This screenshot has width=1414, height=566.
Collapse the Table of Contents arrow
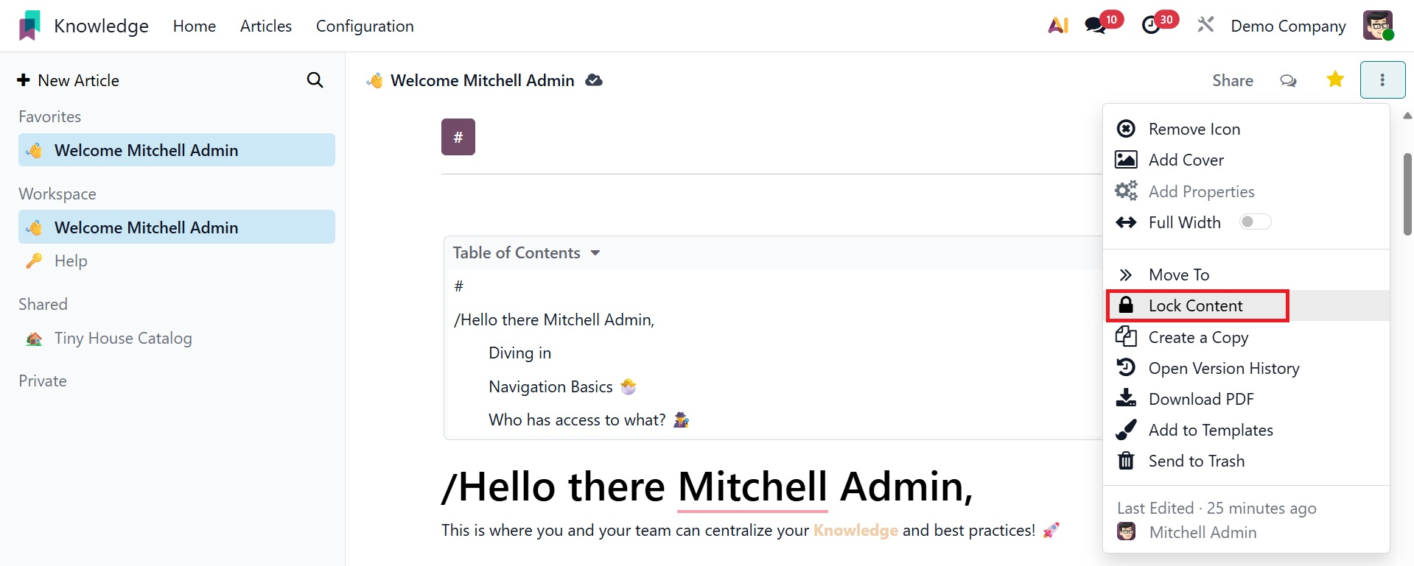(595, 253)
